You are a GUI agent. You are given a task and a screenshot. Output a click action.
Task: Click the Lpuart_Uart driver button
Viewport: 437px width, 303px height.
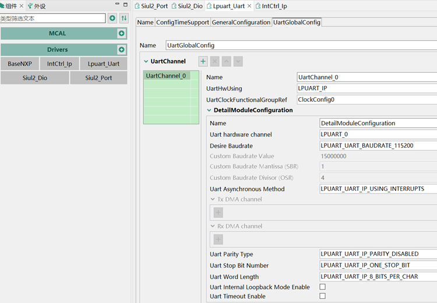point(103,64)
